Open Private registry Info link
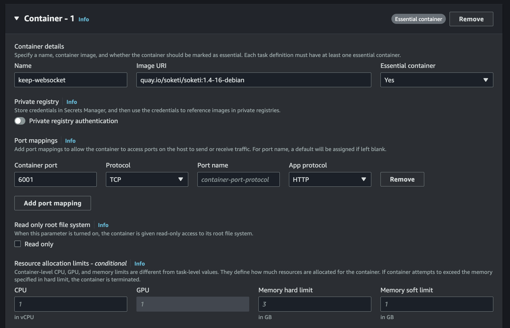 [x=72, y=102]
